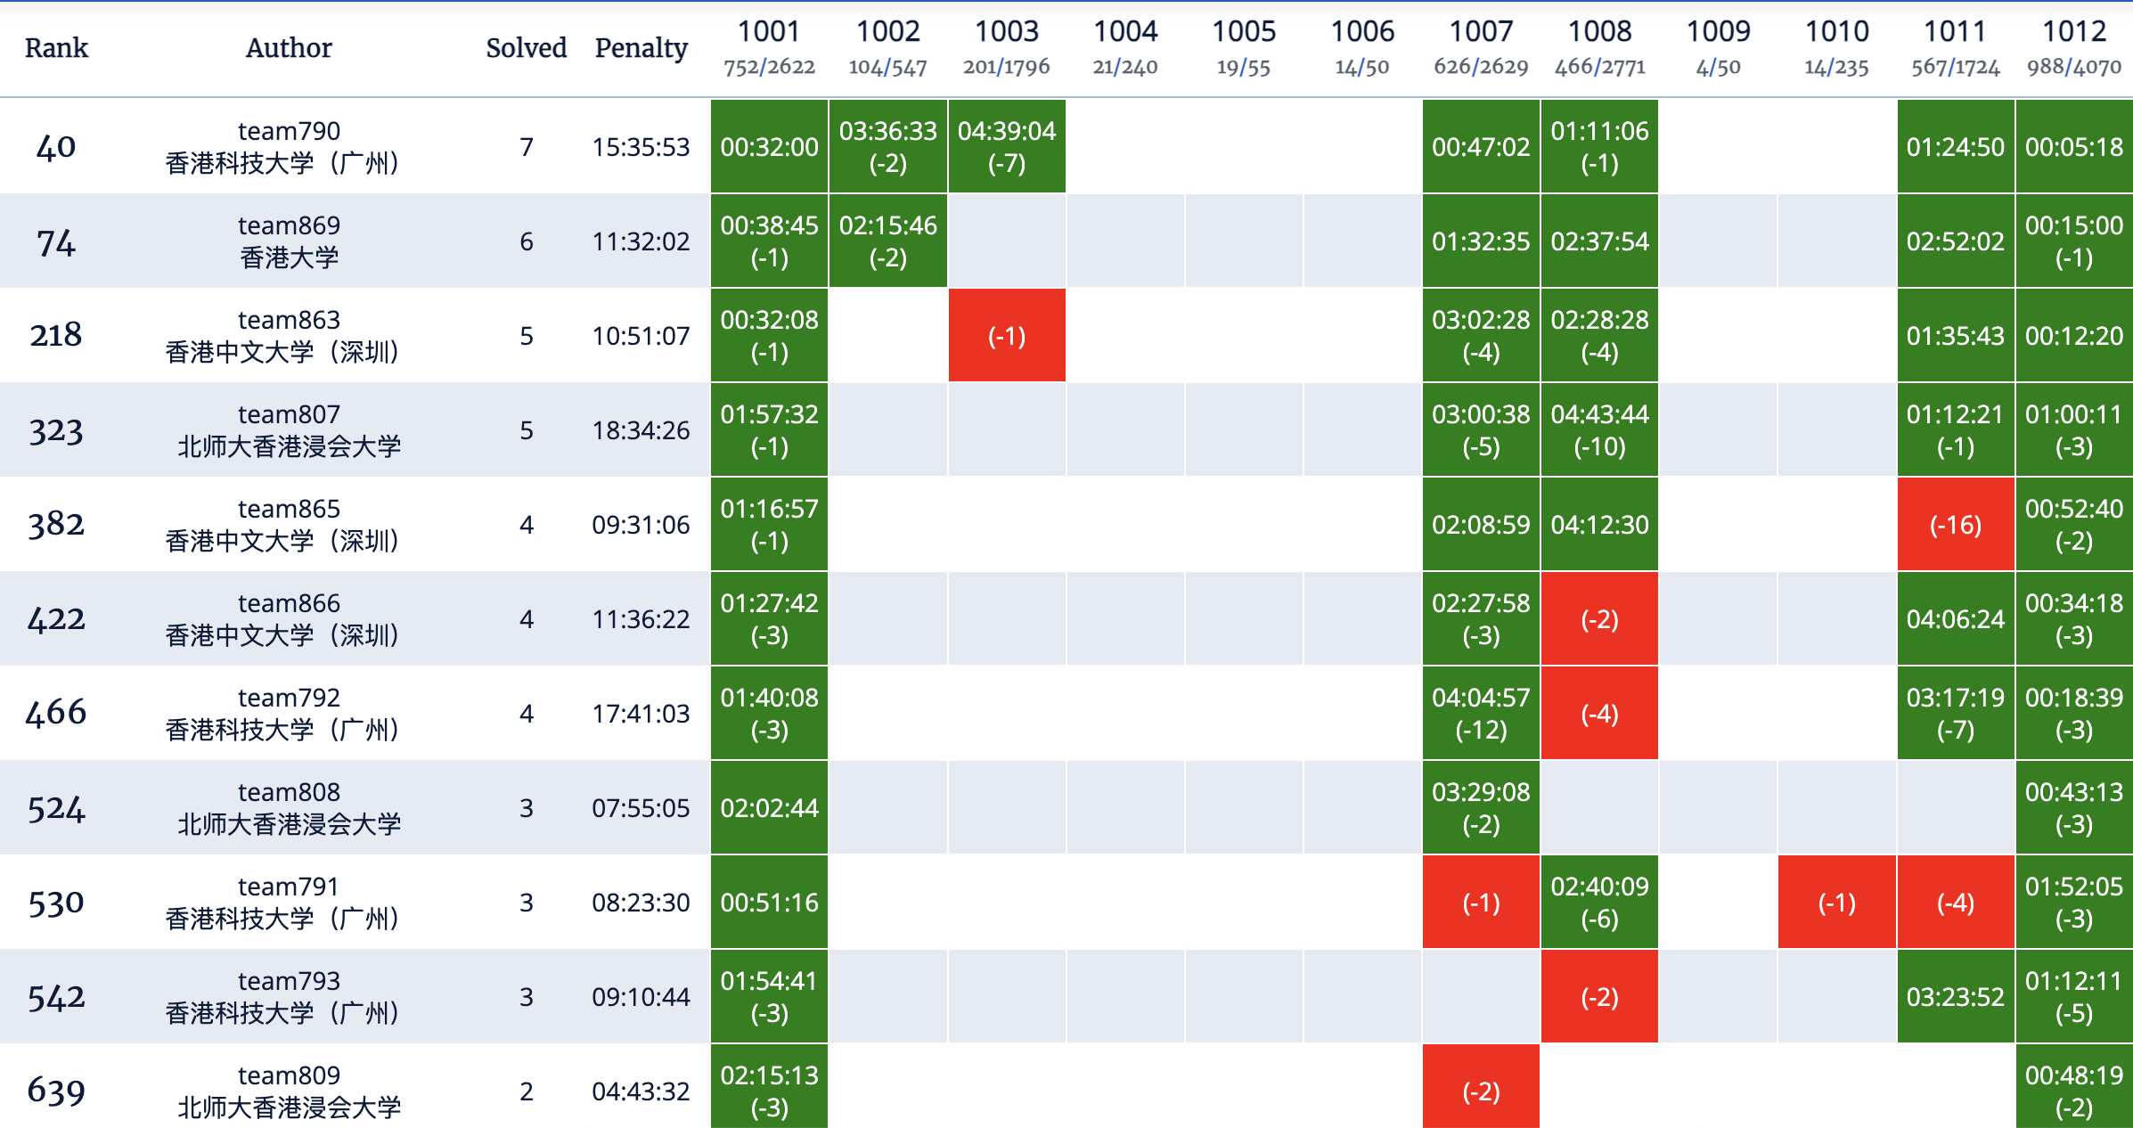This screenshot has height=1128, width=2133.
Task: Click team869's 02:15:46 (-2) cell
Action: point(887,241)
